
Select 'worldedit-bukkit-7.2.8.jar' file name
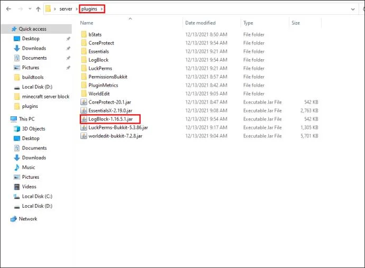pos(115,136)
